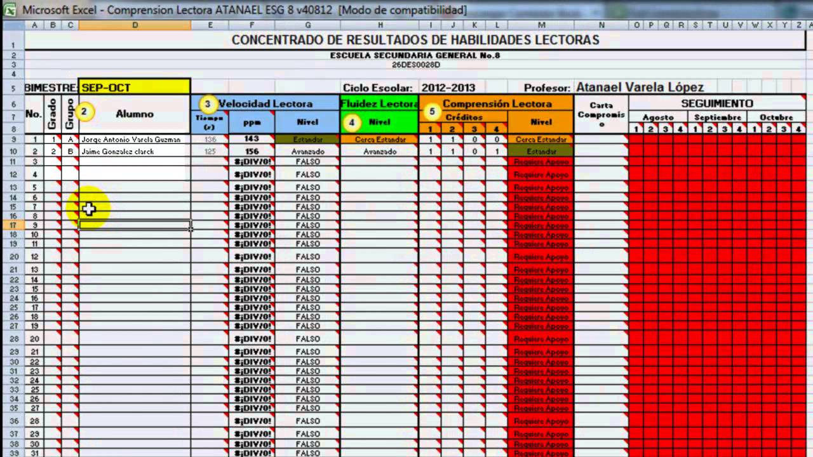Viewport: 813px width, 457px height.
Task: Click Jaime's green Estandar comprehension level
Action: [x=541, y=152]
